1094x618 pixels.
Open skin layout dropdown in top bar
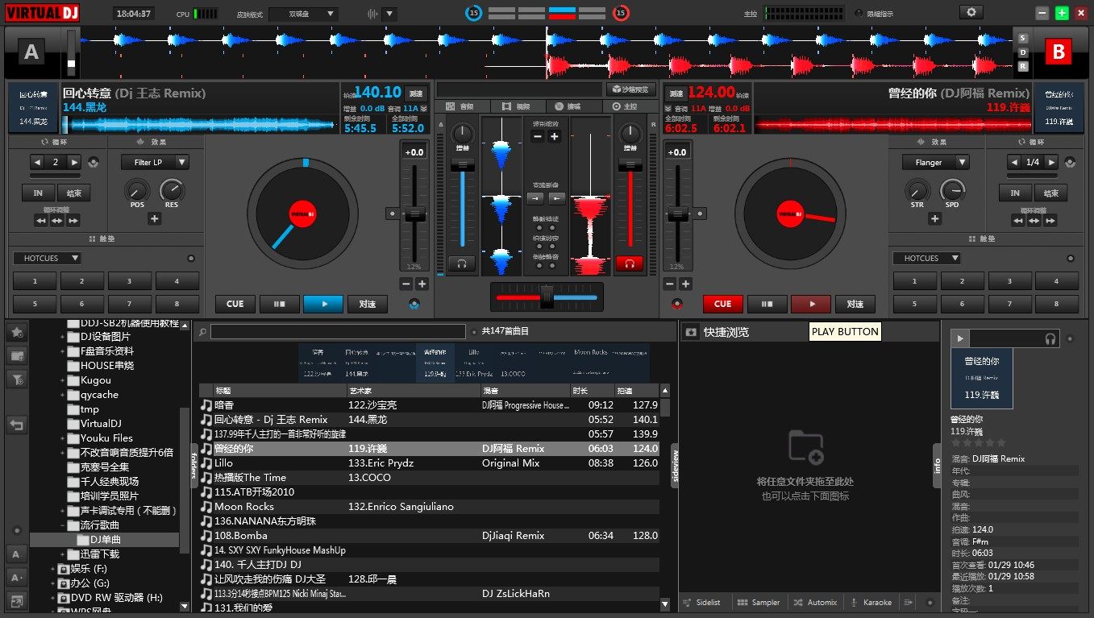304,14
